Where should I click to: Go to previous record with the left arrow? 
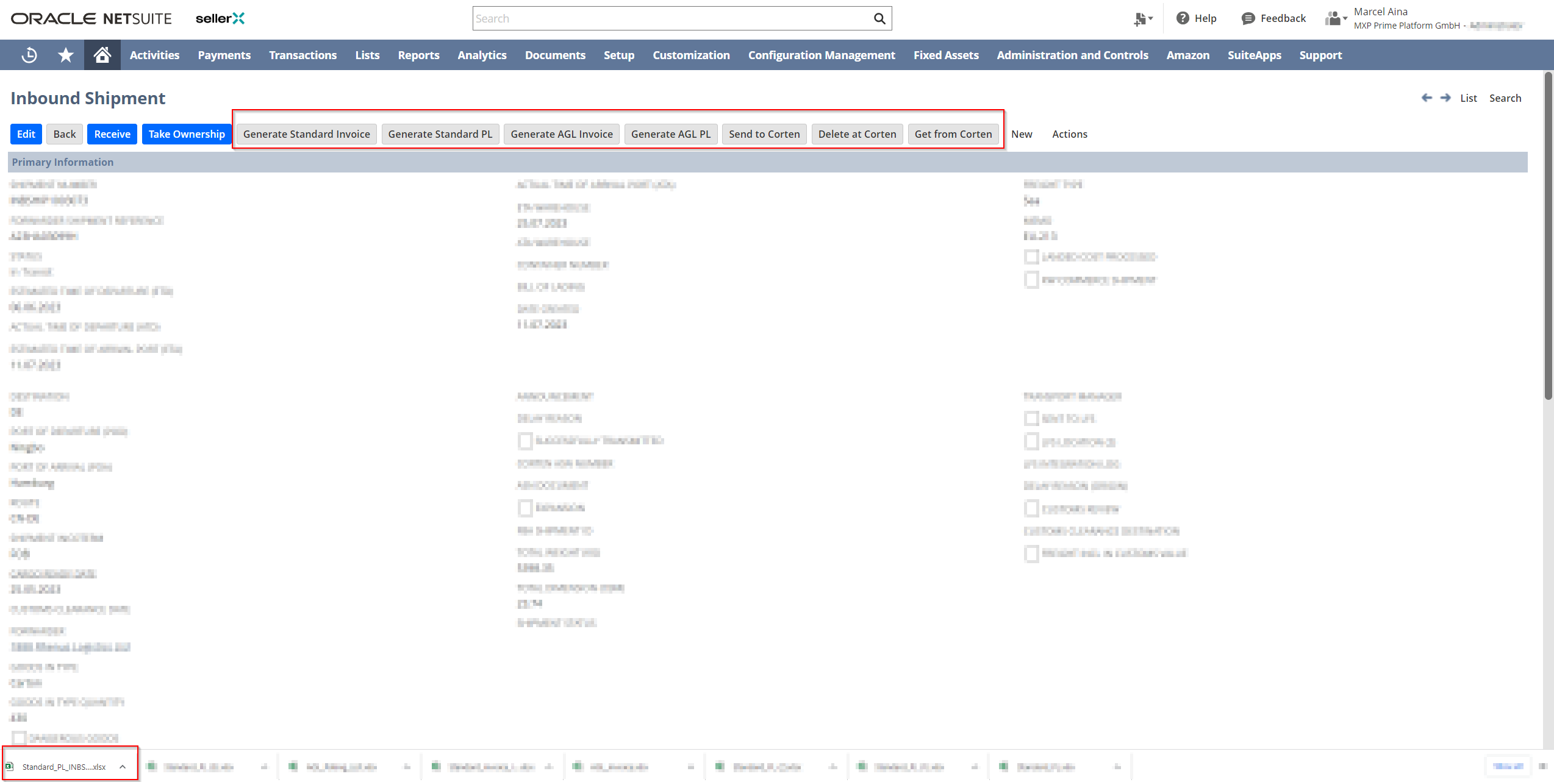[x=1427, y=98]
